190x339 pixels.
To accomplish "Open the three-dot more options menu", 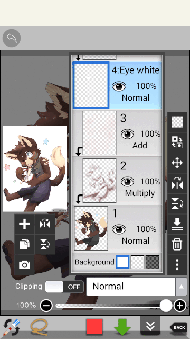I will pyautogui.click(x=177, y=265).
